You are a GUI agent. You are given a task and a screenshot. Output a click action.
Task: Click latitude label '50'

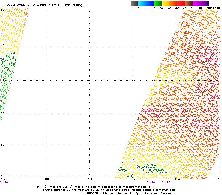[x=2, y=10]
